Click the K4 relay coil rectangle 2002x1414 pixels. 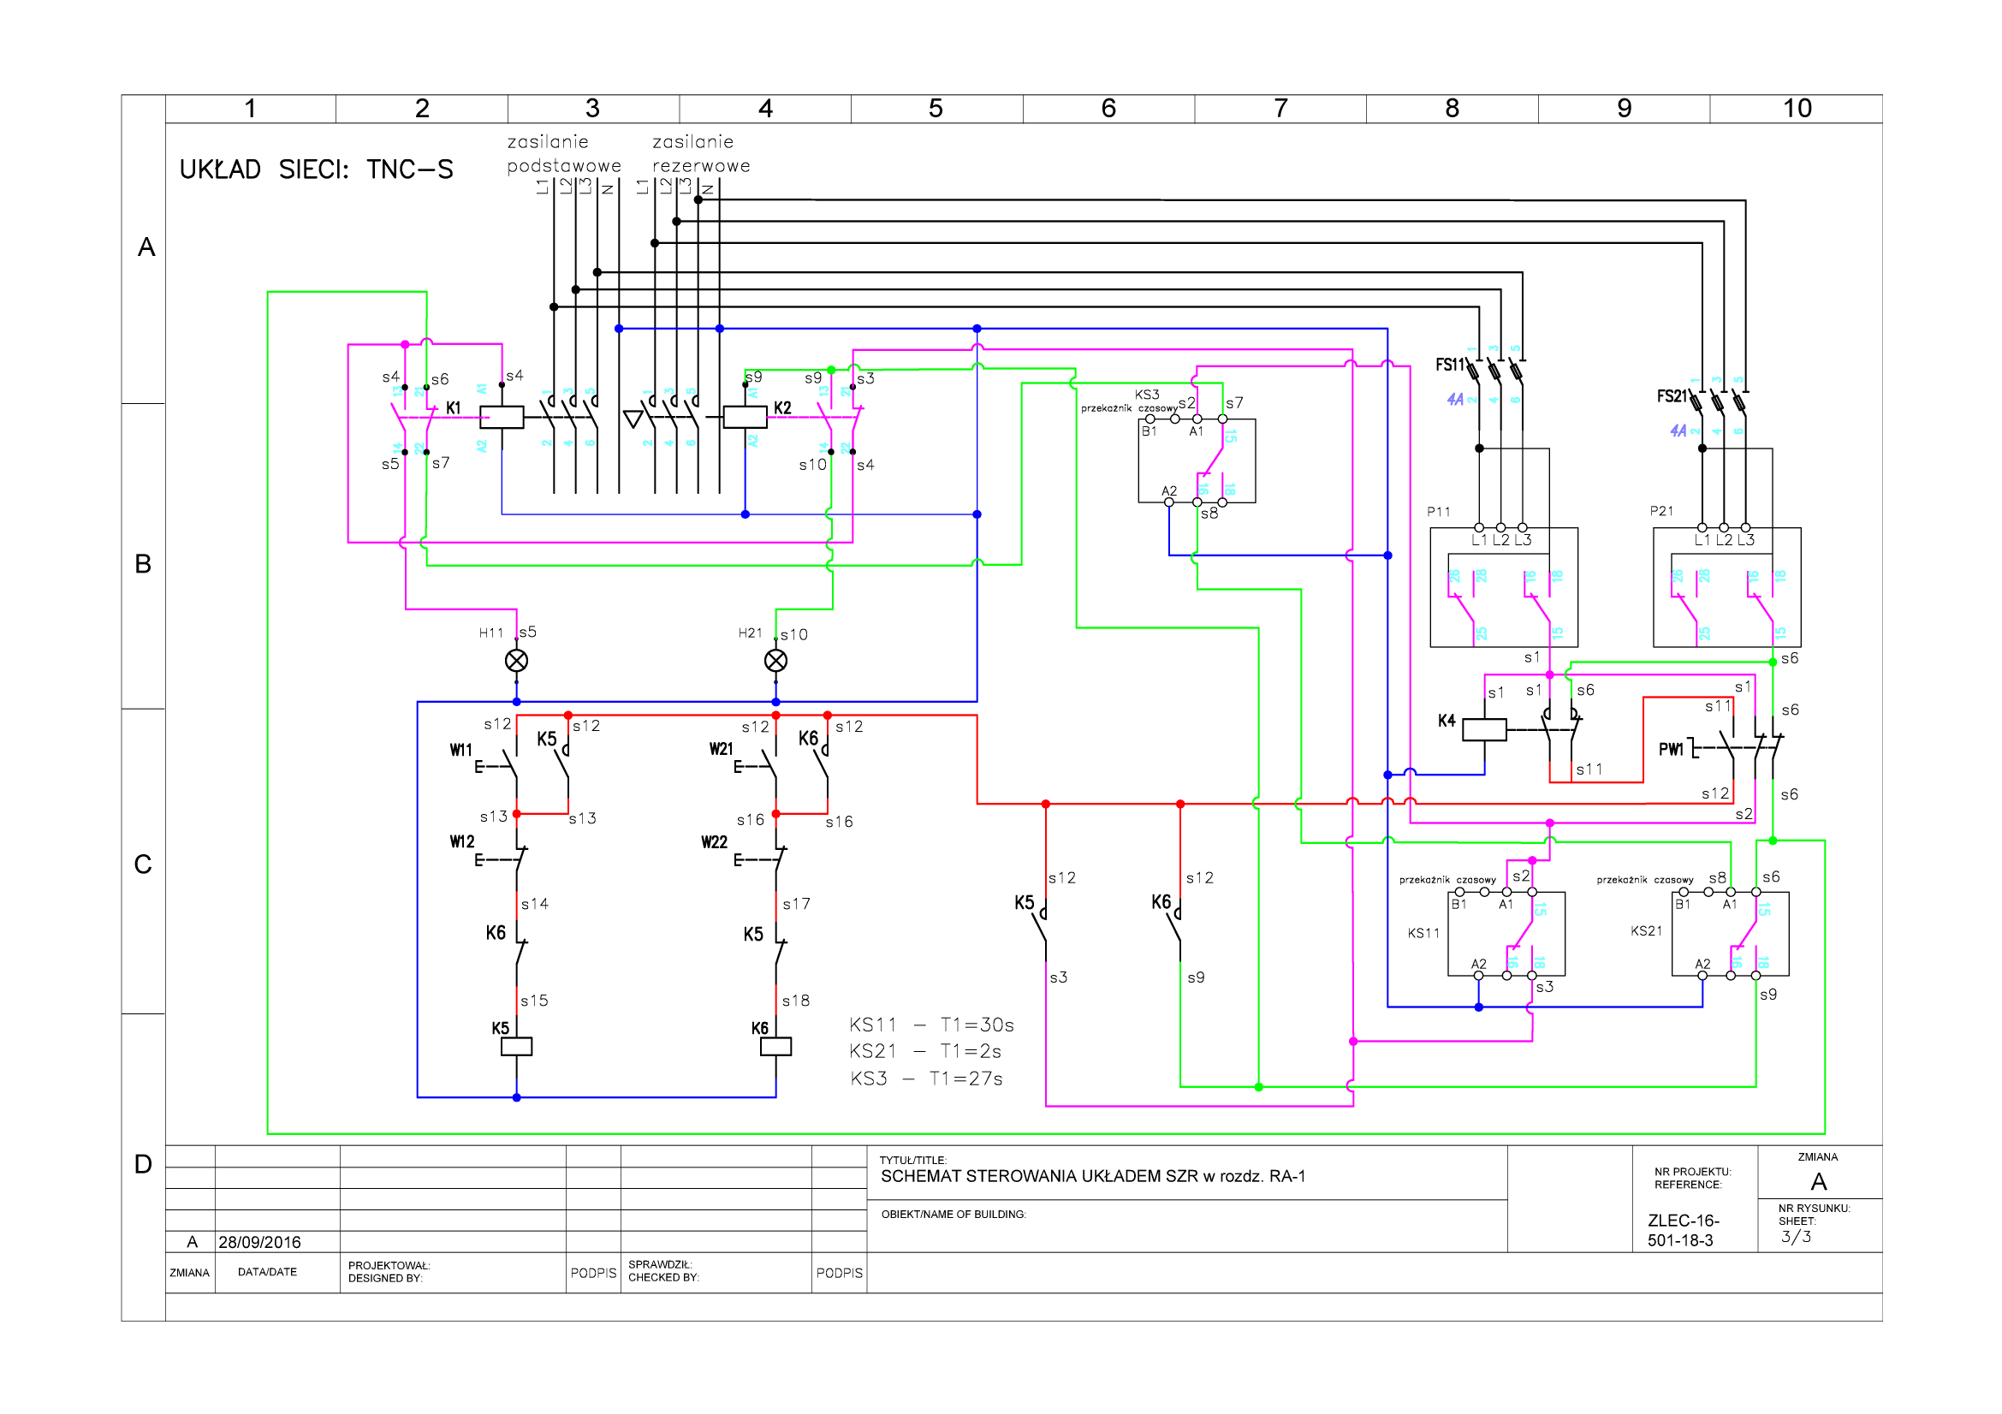pyautogui.click(x=1484, y=729)
